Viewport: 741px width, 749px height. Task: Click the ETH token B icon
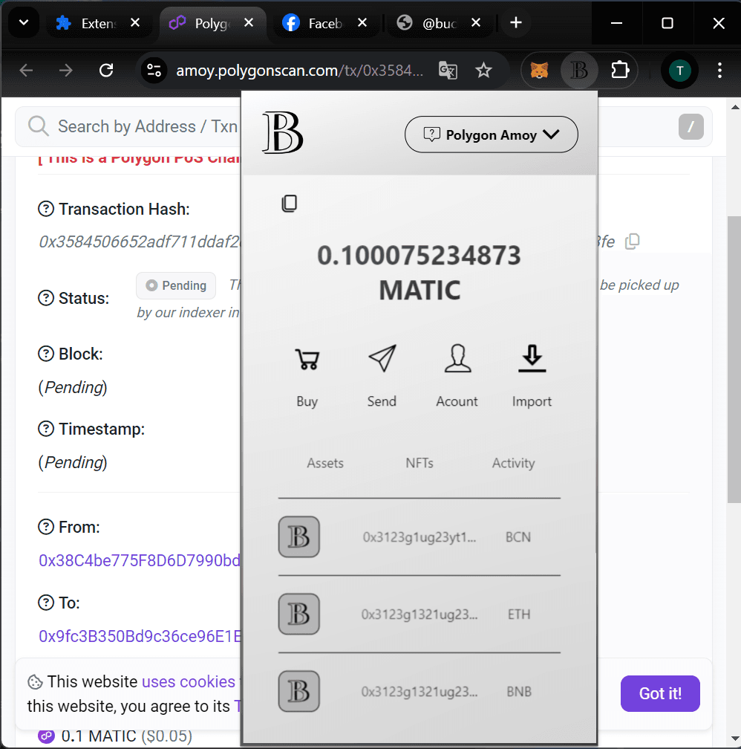point(299,615)
